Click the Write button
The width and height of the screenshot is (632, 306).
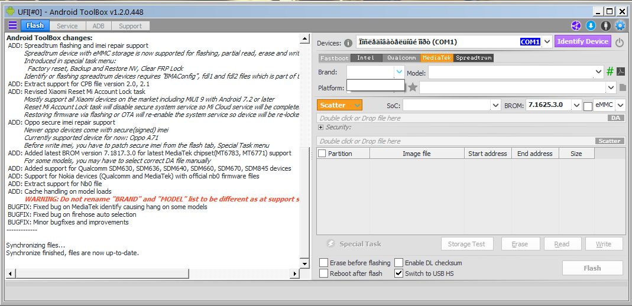[604, 244]
